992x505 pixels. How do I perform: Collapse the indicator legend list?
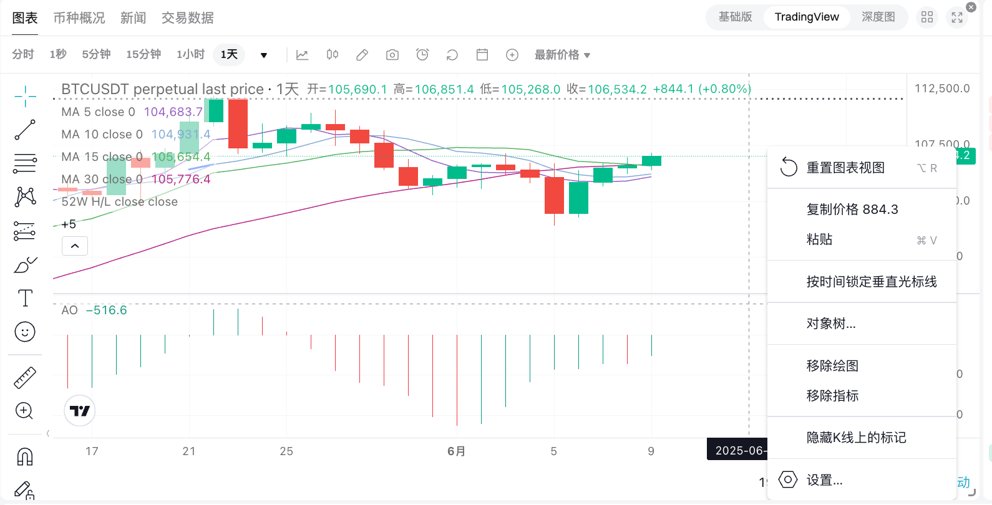[x=75, y=246]
